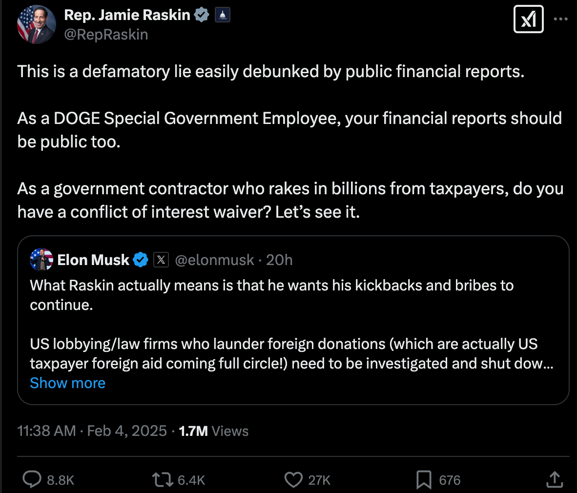577x493 pixels.
Task: Toggle like on the post with the heart icon
Action: [x=293, y=480]
